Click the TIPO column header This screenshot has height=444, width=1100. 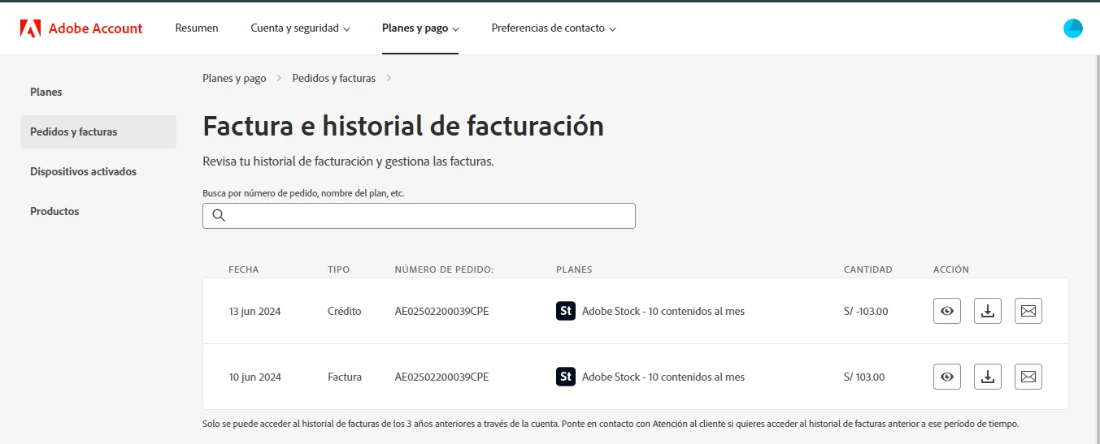pos(339,269)
